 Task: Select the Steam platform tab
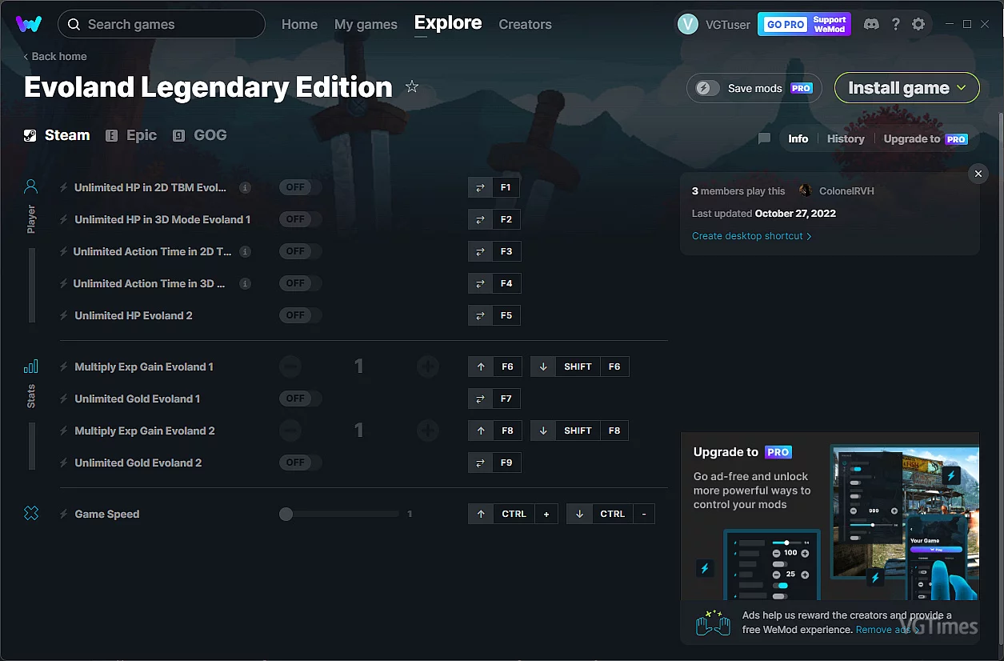tap(57, 135)
